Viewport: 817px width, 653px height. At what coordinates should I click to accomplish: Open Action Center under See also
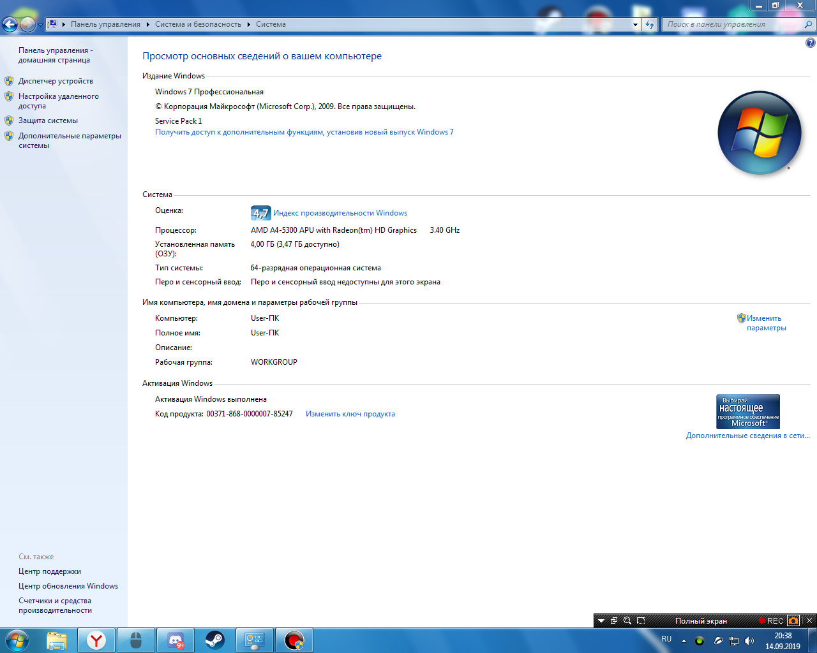(50, 571)
